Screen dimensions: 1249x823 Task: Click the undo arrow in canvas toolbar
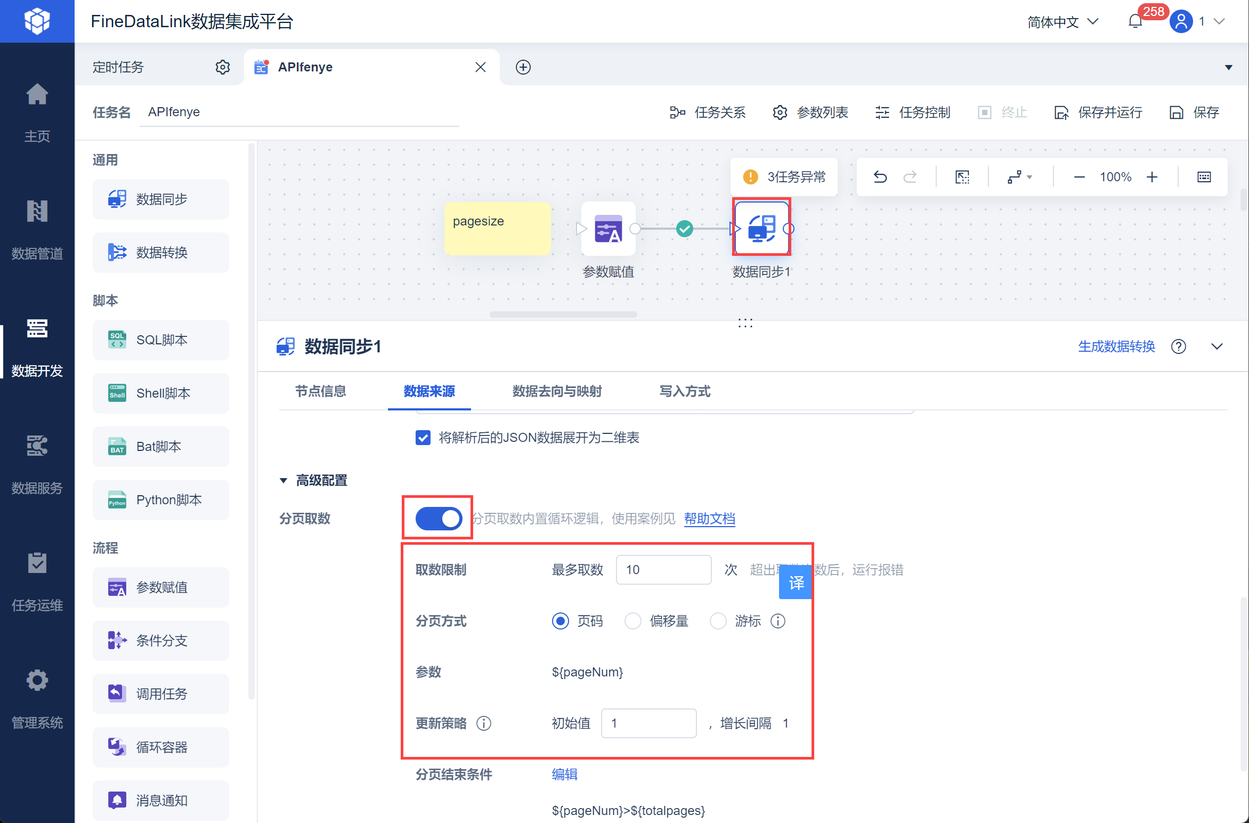pyautogui.click(x=880, y=177)
